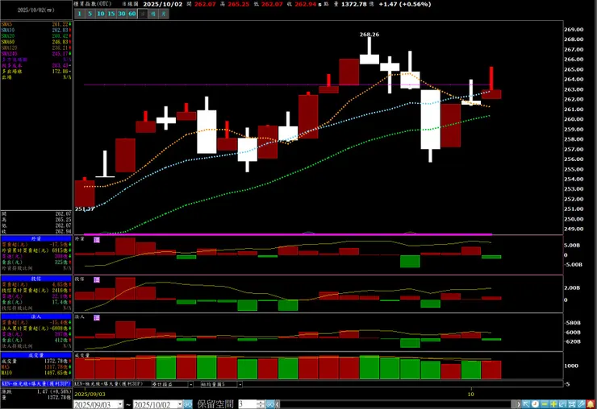This screenshot has height=409, width=597.
Task: Click the SMA20 legend row
Action: [36, 35]
